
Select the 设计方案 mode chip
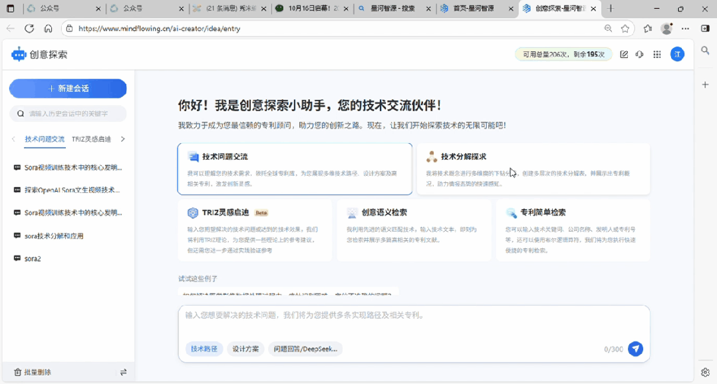[x=245, y=349]
